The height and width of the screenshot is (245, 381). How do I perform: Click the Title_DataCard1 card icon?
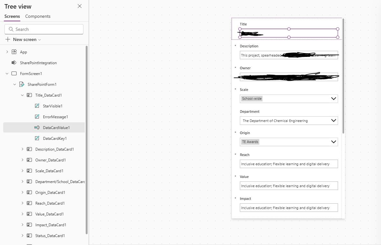(29, 95)
